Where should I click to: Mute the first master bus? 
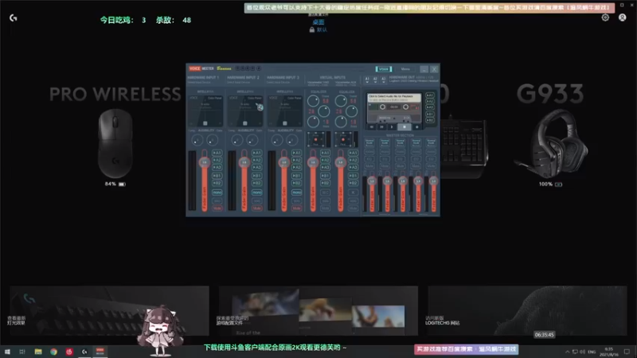click(x=369, y=166)
